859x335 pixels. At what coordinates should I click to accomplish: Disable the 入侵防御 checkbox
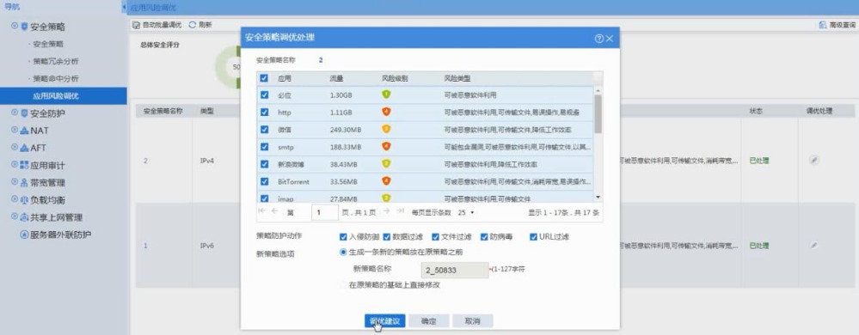[343, 237]
